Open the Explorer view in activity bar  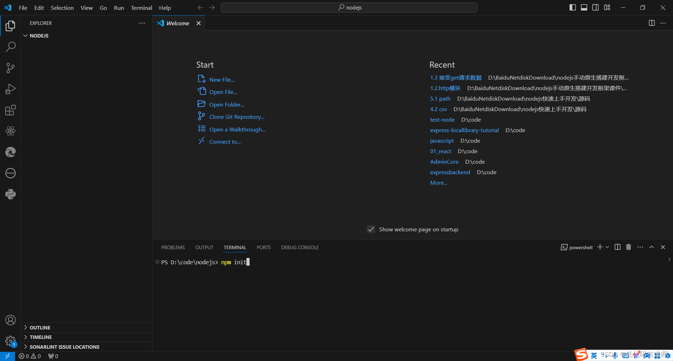click(x=11, y=26)
